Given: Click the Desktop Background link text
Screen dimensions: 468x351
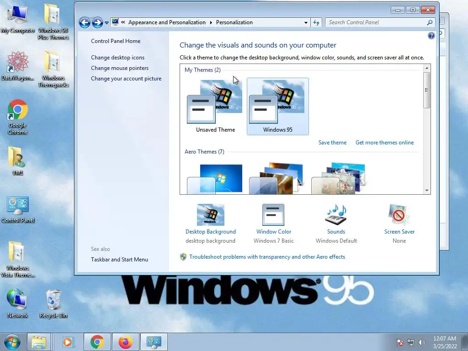Looking at the screenshot, I should [210, 231].
